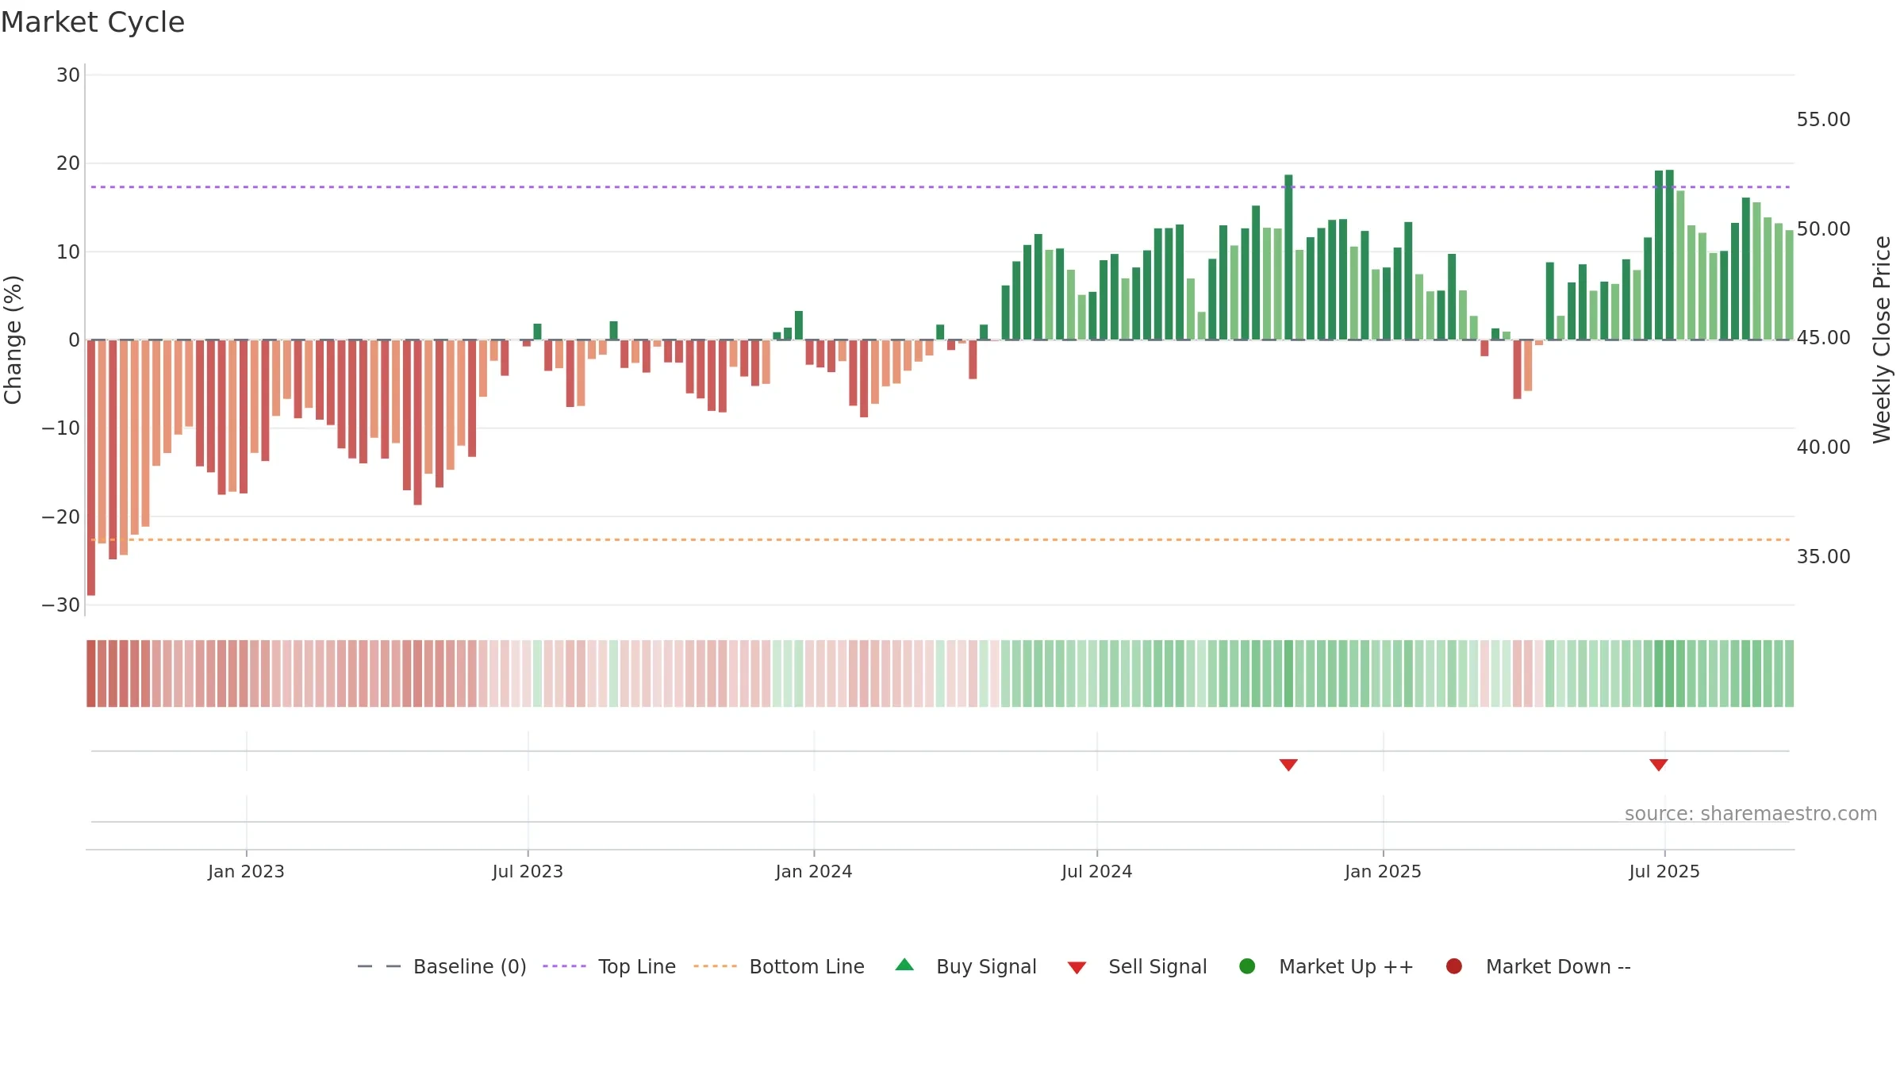
Task: Click the 50.00 price tick label
Action: [1823, 229]
